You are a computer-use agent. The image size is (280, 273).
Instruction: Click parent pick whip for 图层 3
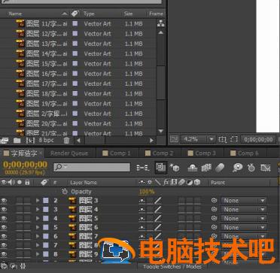click(x=214, y=201)
